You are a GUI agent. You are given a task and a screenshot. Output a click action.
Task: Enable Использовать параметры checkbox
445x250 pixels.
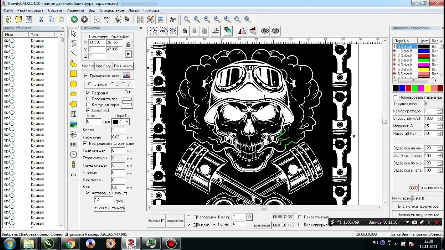395,97
